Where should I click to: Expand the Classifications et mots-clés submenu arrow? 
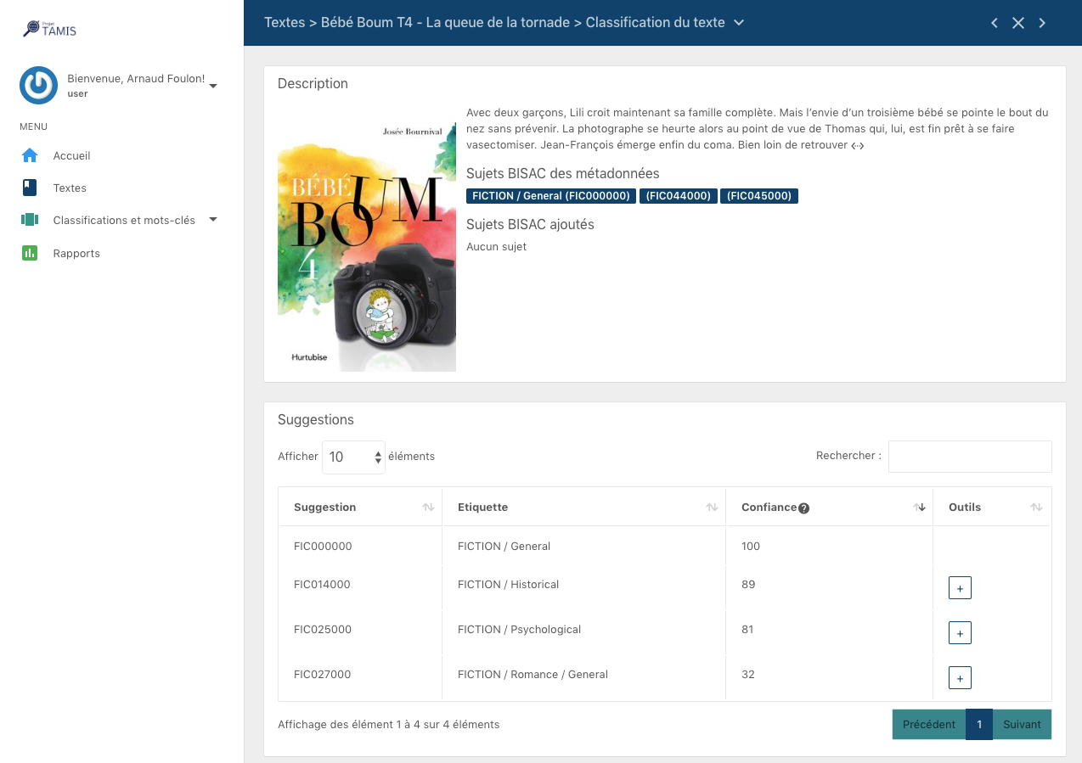click(213, 220)
